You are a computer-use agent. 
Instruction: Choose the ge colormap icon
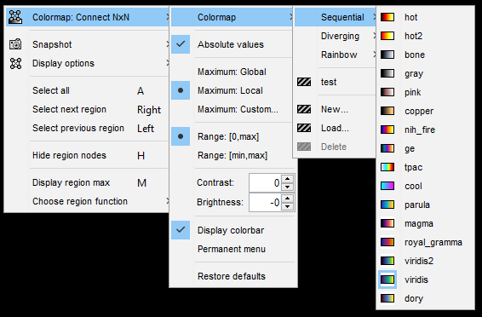tap(387, 148)
